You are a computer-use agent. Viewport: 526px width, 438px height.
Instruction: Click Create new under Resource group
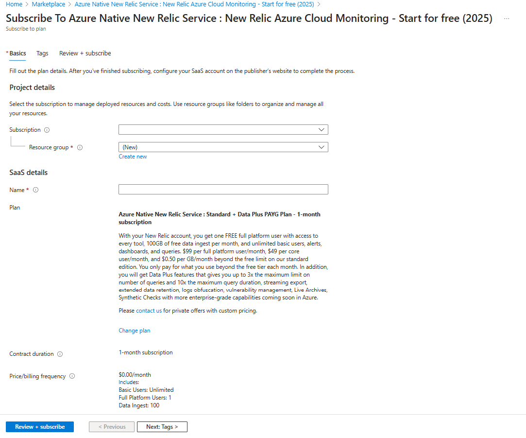point(133,156)
